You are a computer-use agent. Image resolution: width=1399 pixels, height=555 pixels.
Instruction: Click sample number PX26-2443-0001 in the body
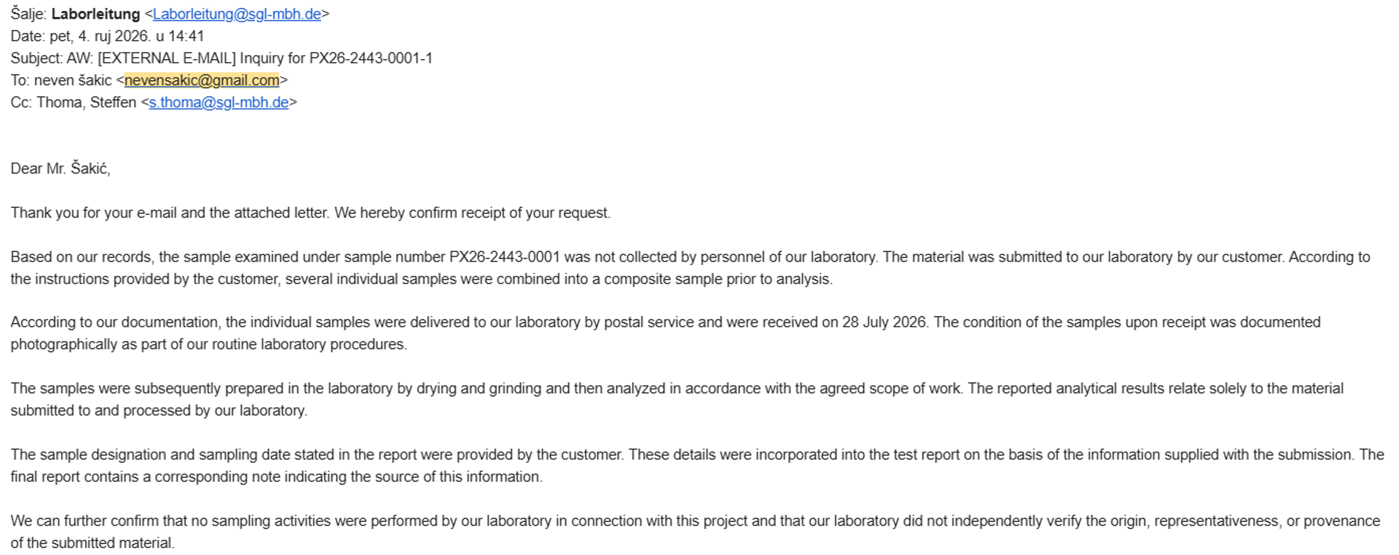(505, 257)
